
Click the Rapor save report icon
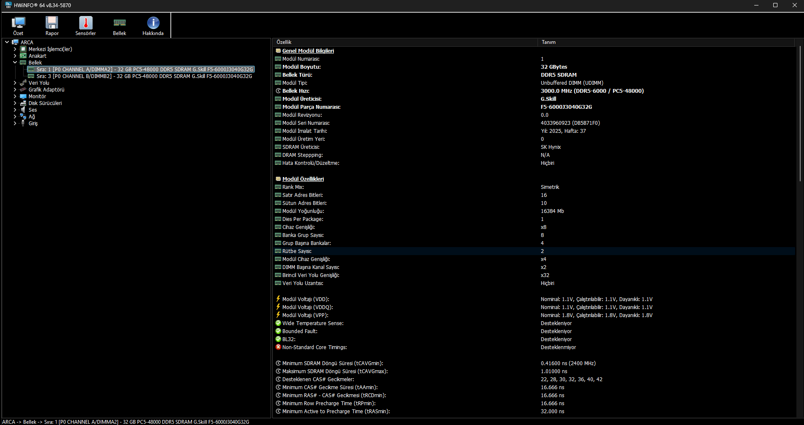coord(52,23)
